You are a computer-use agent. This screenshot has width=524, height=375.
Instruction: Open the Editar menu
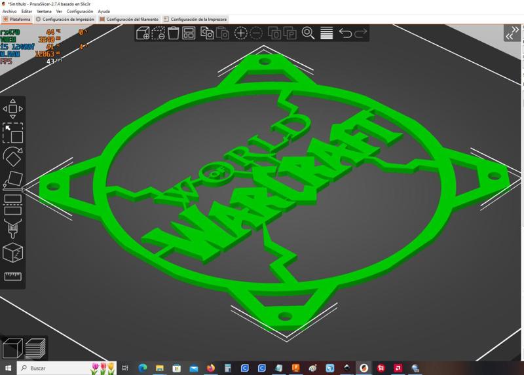27,11
